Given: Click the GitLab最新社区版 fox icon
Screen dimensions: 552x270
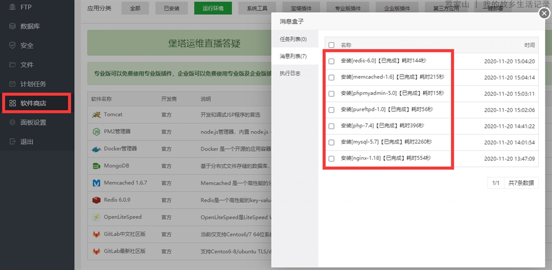Looking at the screenshot, I should click(97, 251).
